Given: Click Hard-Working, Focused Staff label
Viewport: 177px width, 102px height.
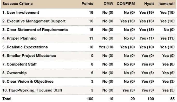Looking at the screenshot, I should pyautogui.click(x=32, y=90).
